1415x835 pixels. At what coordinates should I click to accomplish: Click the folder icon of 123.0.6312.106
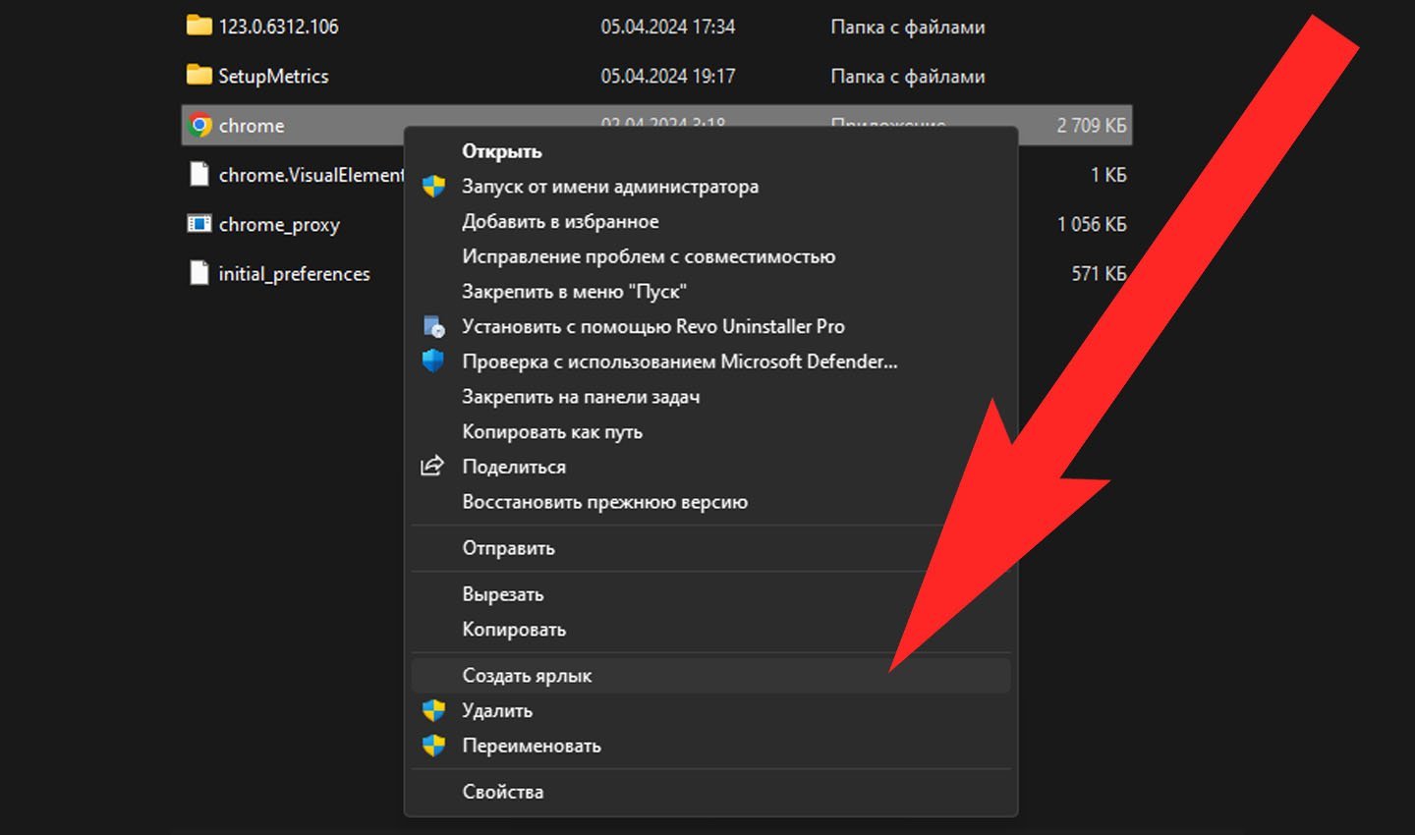pos(199,26)
